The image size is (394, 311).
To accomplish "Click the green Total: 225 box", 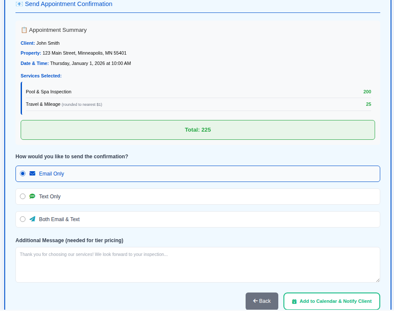I will tap(197, 130).
